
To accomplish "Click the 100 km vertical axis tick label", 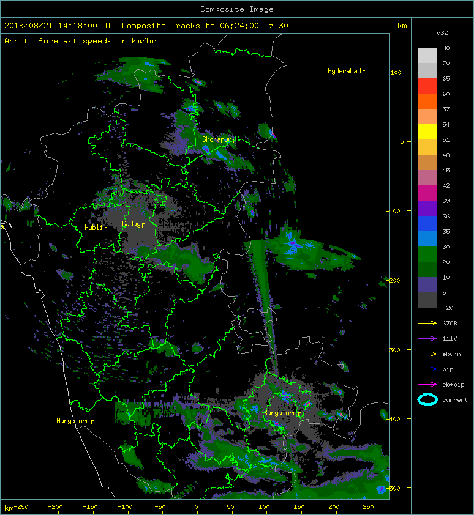I will [x=396, y=72].
